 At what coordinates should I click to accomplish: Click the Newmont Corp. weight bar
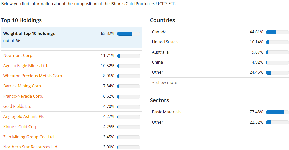[129, 56]
